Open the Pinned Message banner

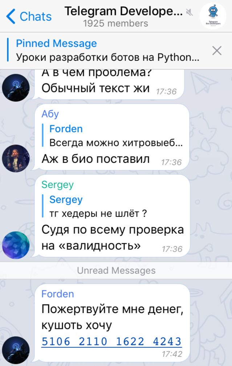(x=107, y=50)
